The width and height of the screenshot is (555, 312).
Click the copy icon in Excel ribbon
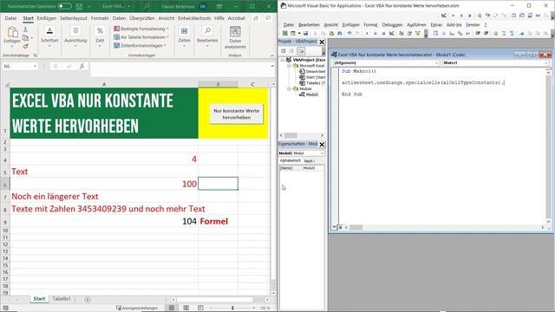(x=25, y=38)
